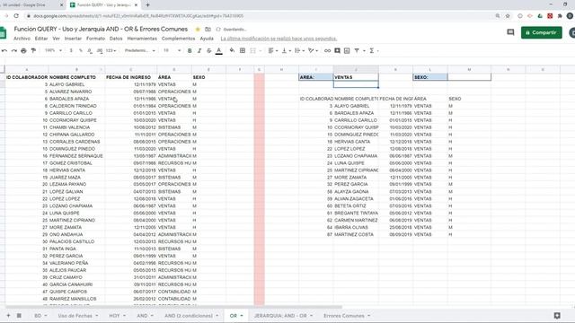Print the spreadsheet
The image size is (575, 323).
tap(23, 50)
